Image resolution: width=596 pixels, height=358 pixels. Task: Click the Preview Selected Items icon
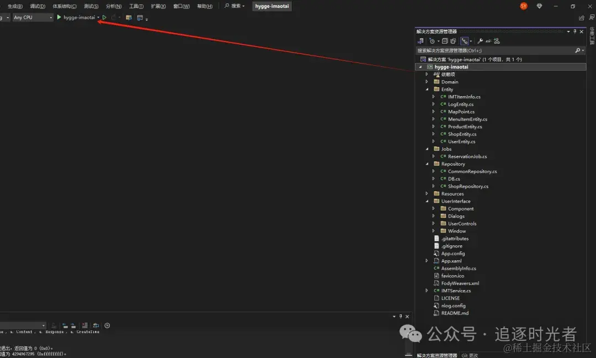(488, 41)
